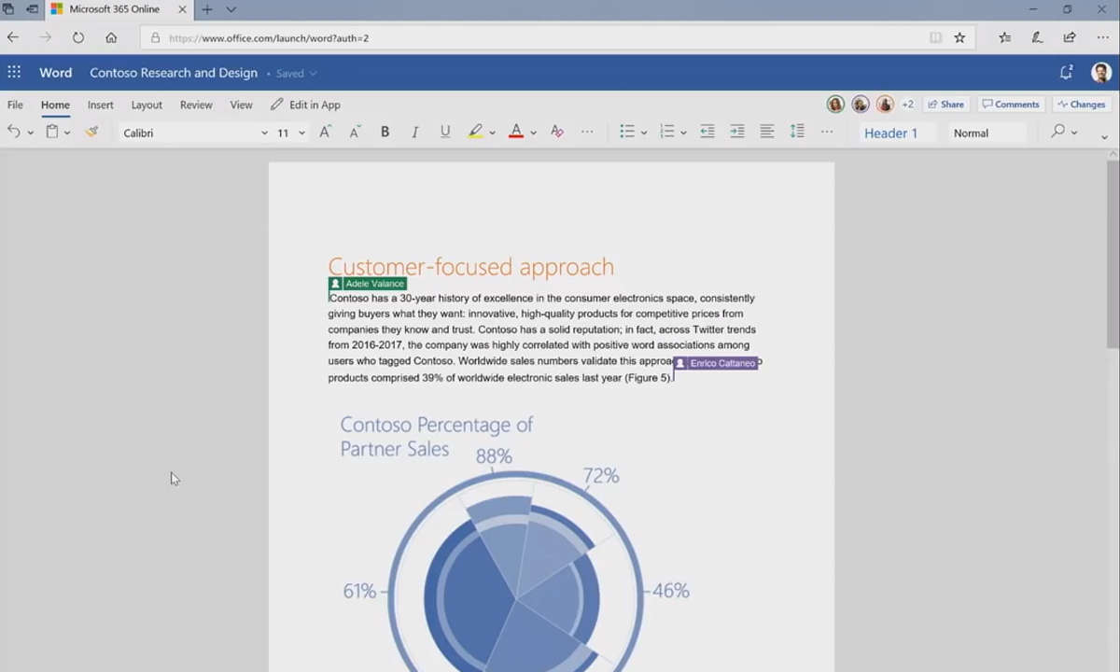Apply red font color

point(516,133)
